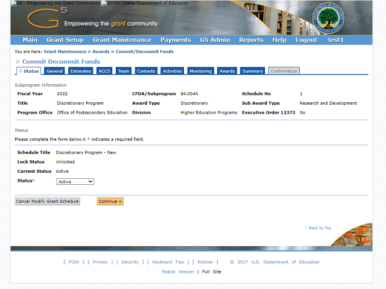
Task: Switch to the General tab
Action: (x=55, y=71)
